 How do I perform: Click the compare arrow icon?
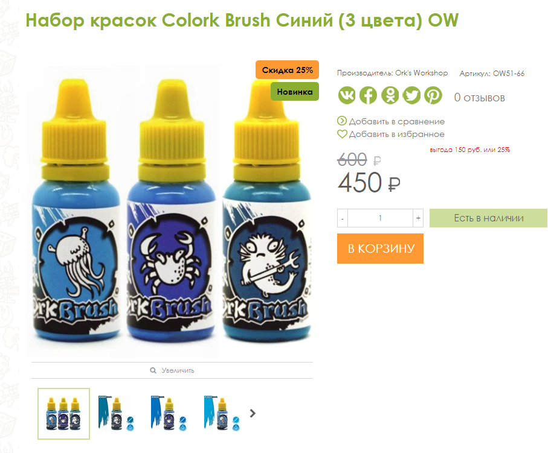(342, 121)
